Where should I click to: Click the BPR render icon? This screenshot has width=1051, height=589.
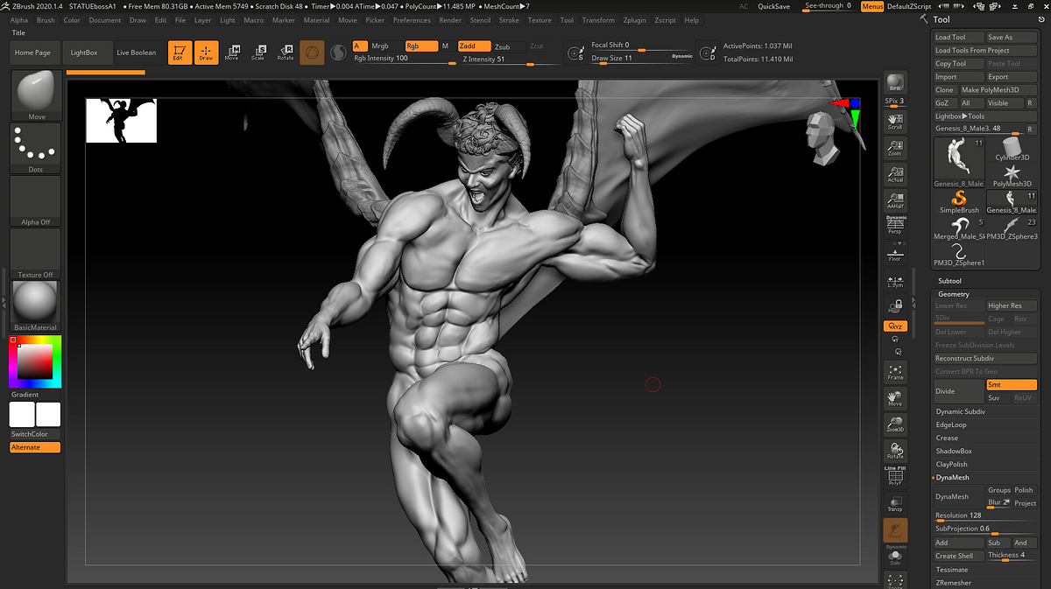pyautogui.click(x=895, y=82)
